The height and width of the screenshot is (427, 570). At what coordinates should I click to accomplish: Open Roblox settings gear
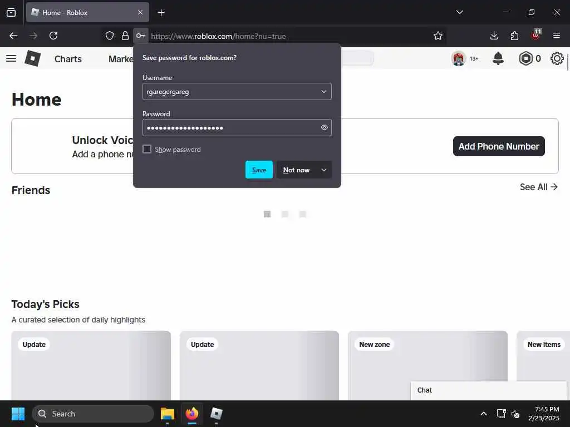coord(557,58)
